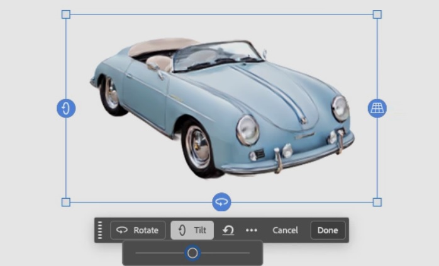Open the three-dot more options menu
The width and height of the screenshot is (439, 266).
click(252, 230)
